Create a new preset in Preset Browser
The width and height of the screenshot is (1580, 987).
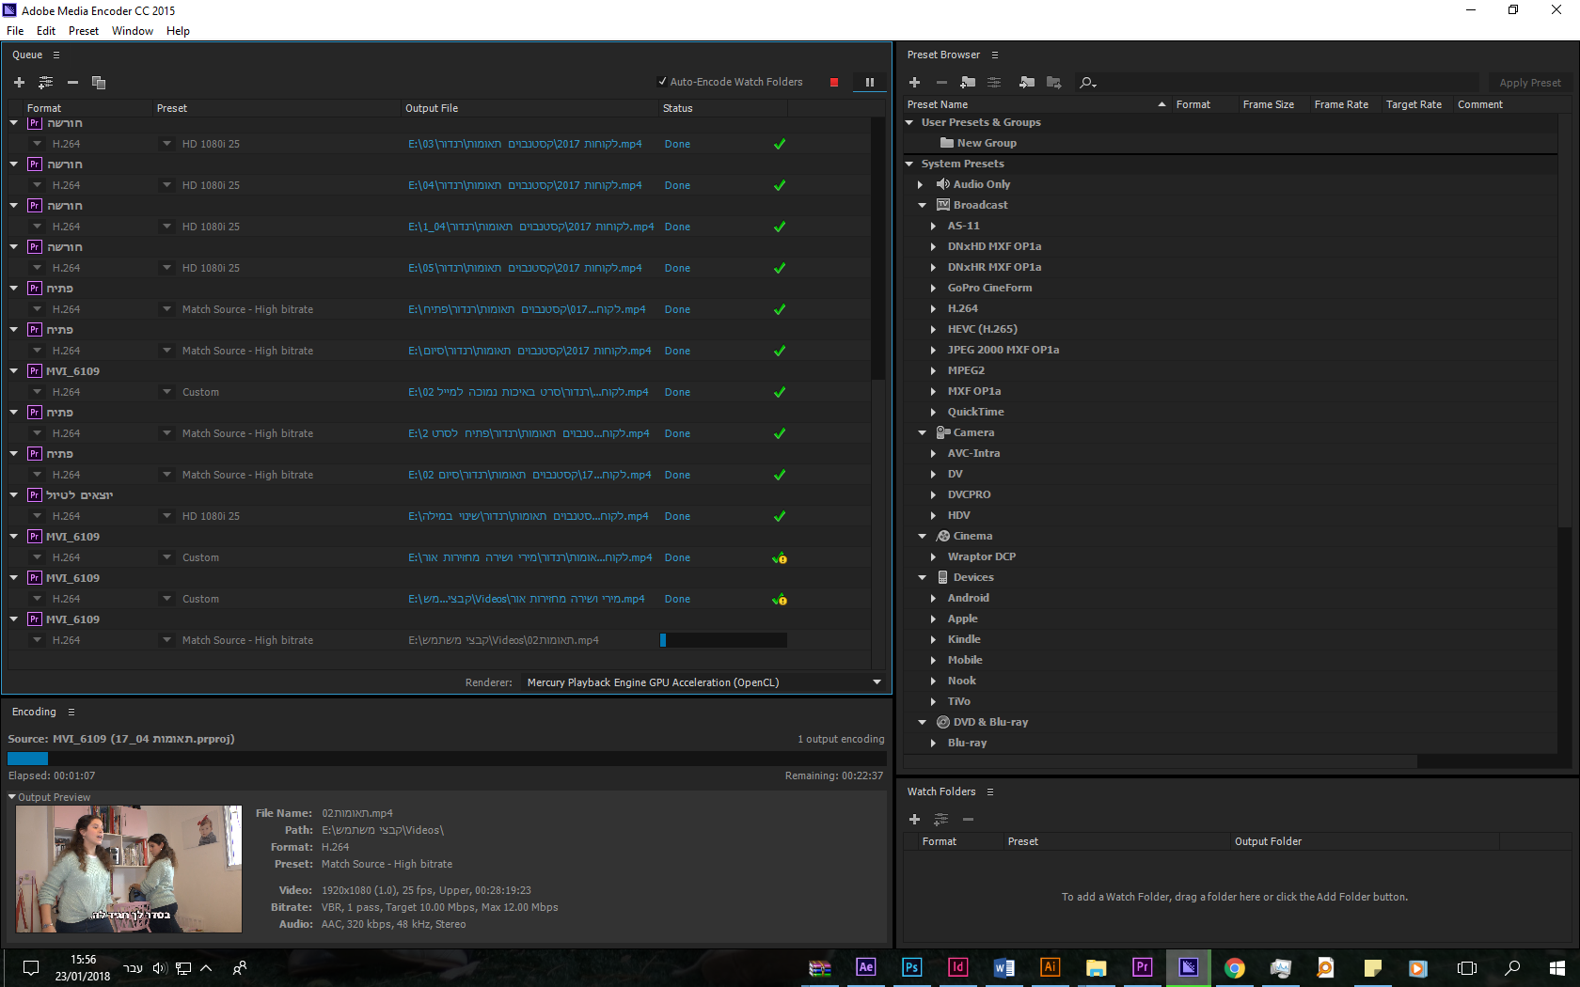914,83
